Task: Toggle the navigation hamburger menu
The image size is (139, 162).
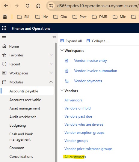Action: [4, 37]
